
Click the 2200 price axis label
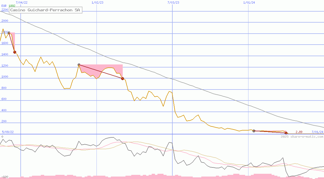[x=5, y=9]
